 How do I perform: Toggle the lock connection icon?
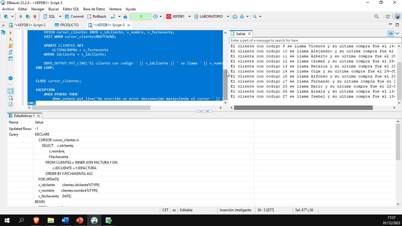(x=125, y=17)
